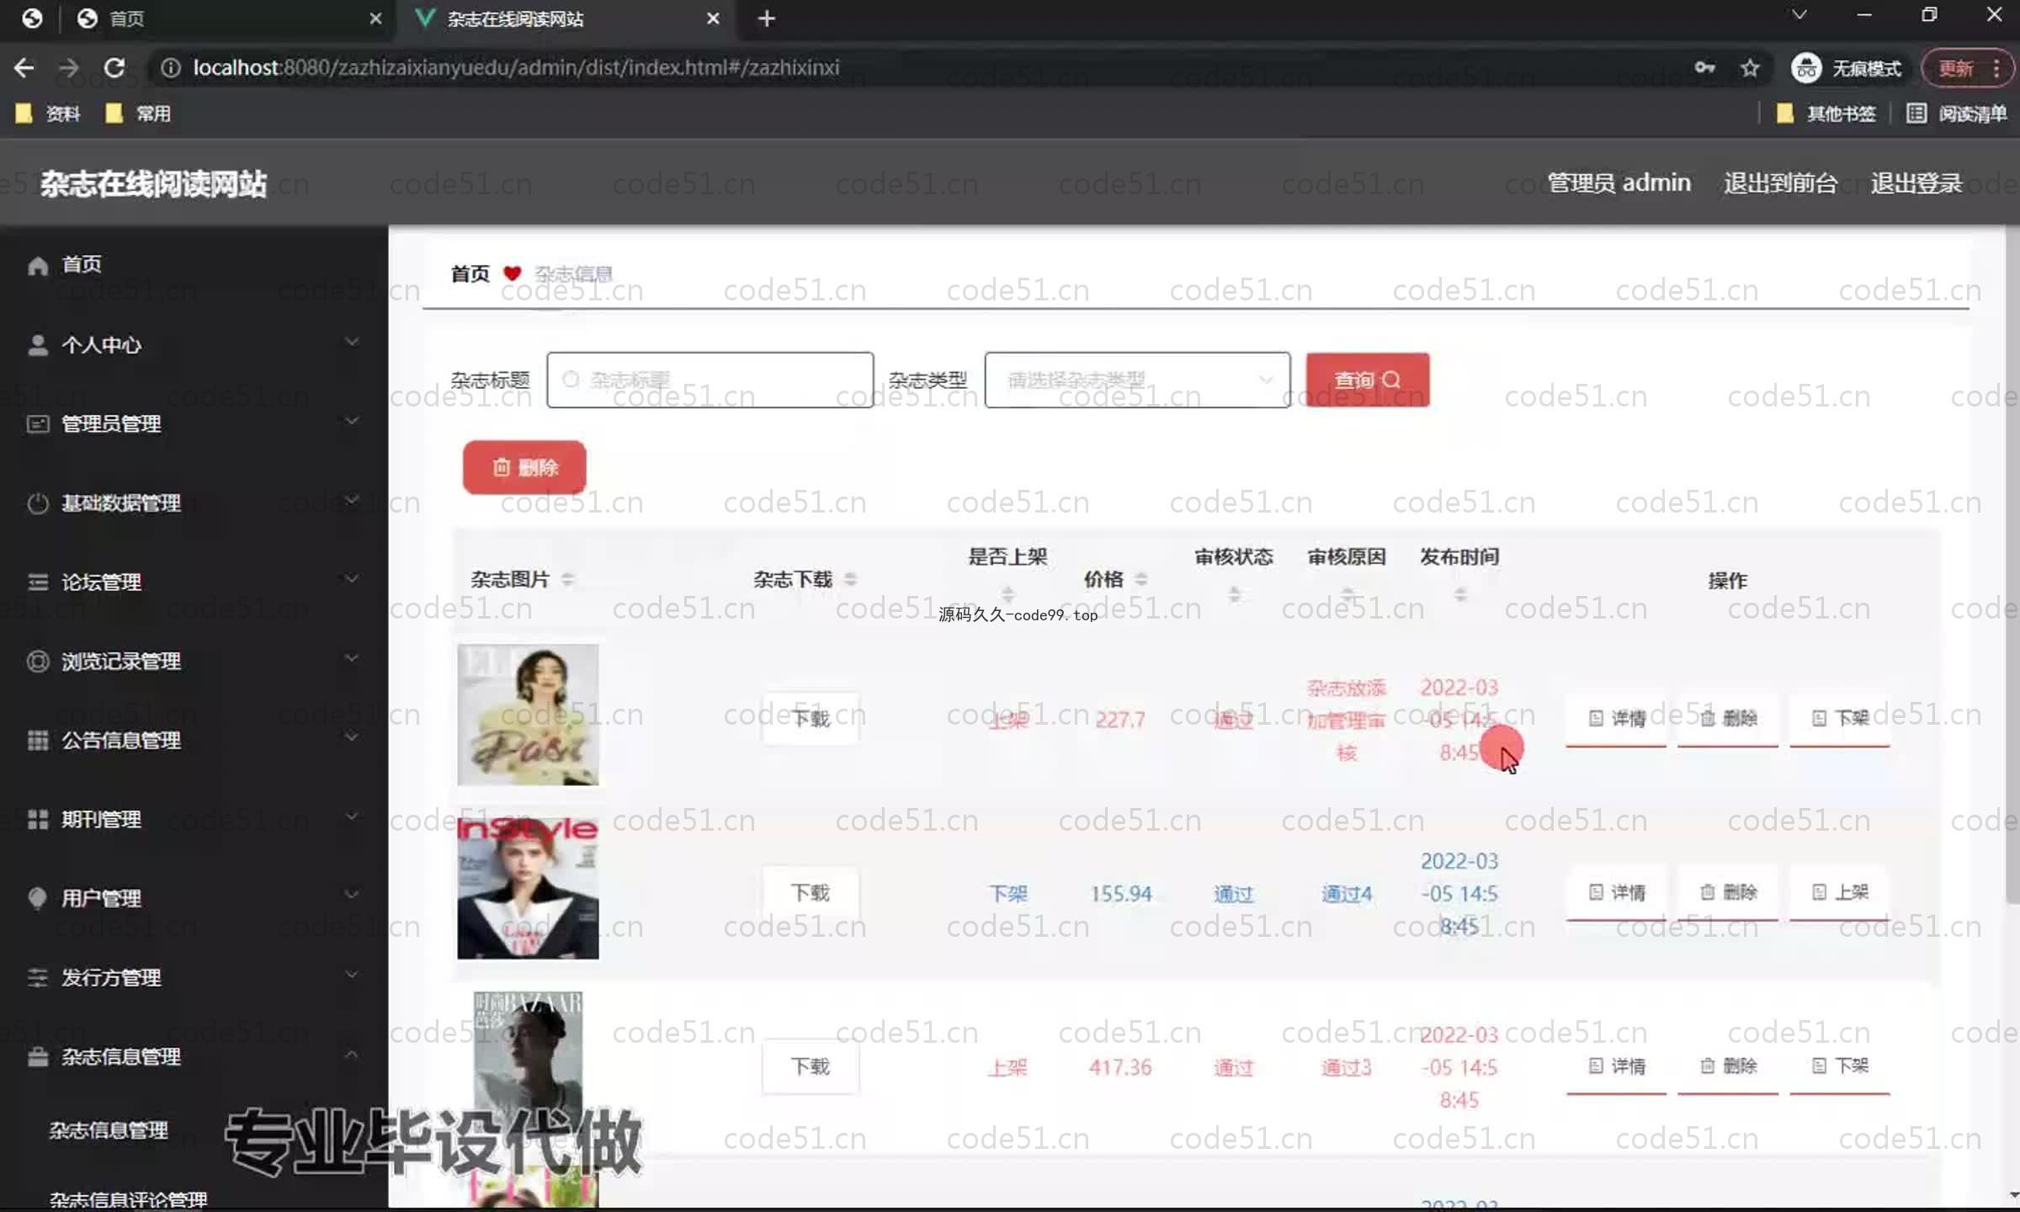Image resolution: width=2020 pixels, height=1212 pixels.
Task: Expand 个人中心 sidebar menu
Action: (x=194, y=344)
